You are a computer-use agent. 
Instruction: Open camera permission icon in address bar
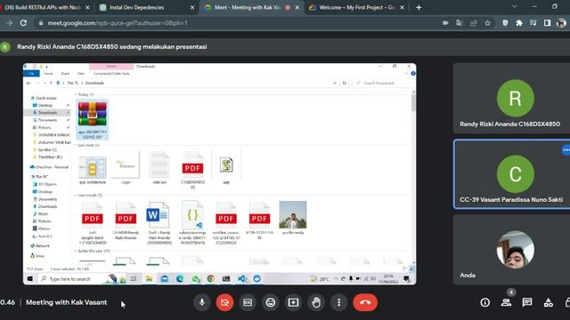pyautogui.click(x=445, y=23)
